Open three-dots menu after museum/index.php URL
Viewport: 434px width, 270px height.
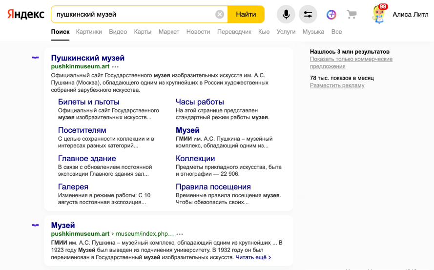[x=180, y=234]
